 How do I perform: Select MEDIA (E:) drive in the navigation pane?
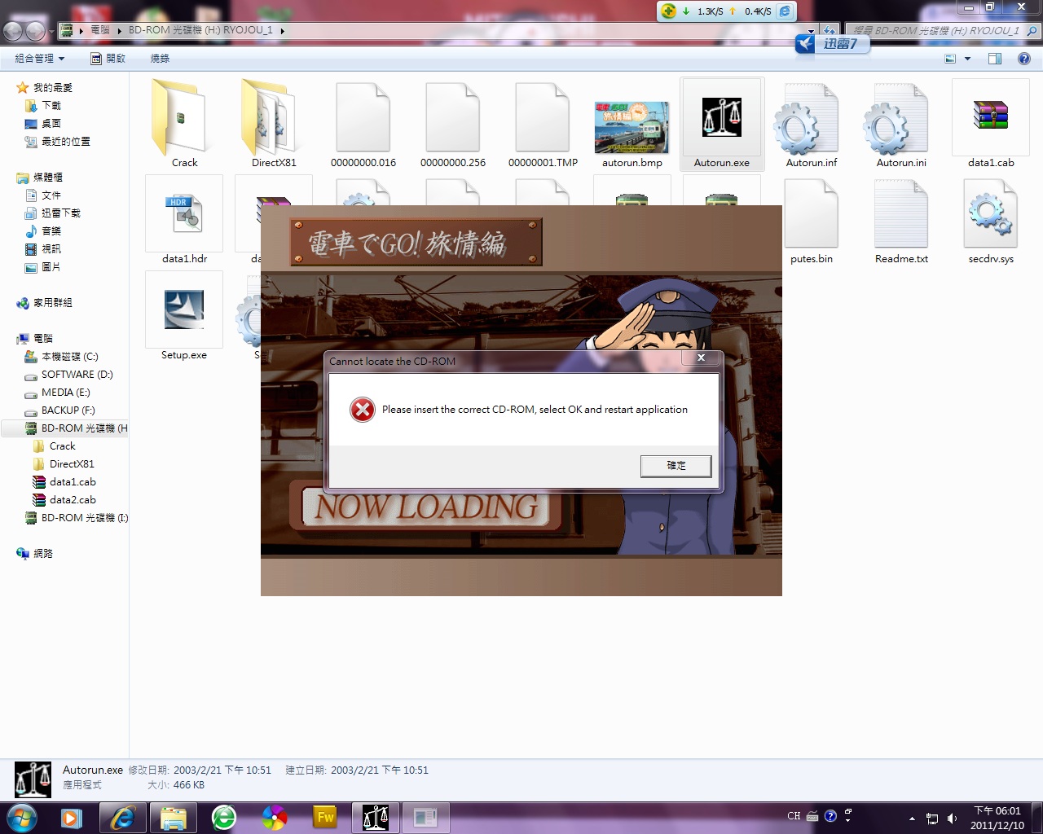(x=57, y=393)
